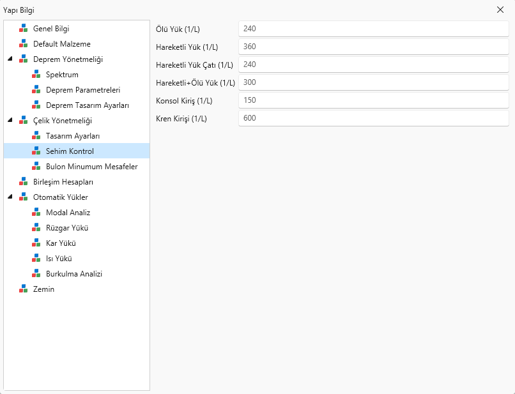Collapse the Otomatik Yükler tree node
This screenshot has width=515, height=394.
click(x=10, y=197)
